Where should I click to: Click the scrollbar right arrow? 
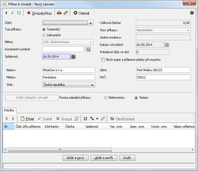[192, 150]
